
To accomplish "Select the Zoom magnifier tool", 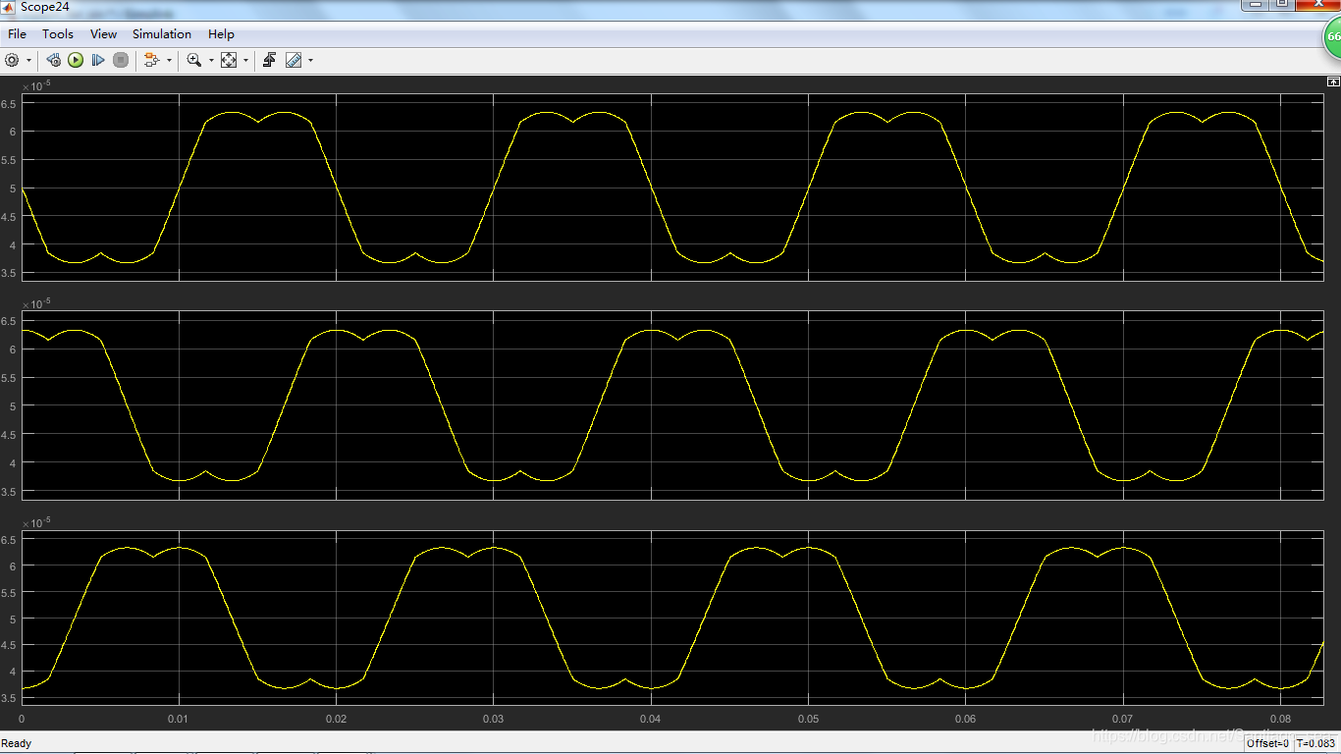I will tap(193, 60).
